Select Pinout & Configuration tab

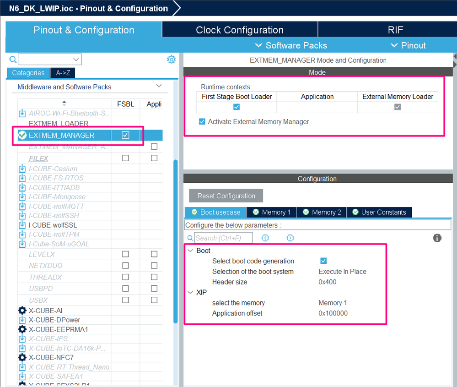(84, 29)
